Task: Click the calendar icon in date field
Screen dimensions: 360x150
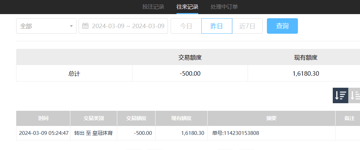Action: [x=86, y=26]
